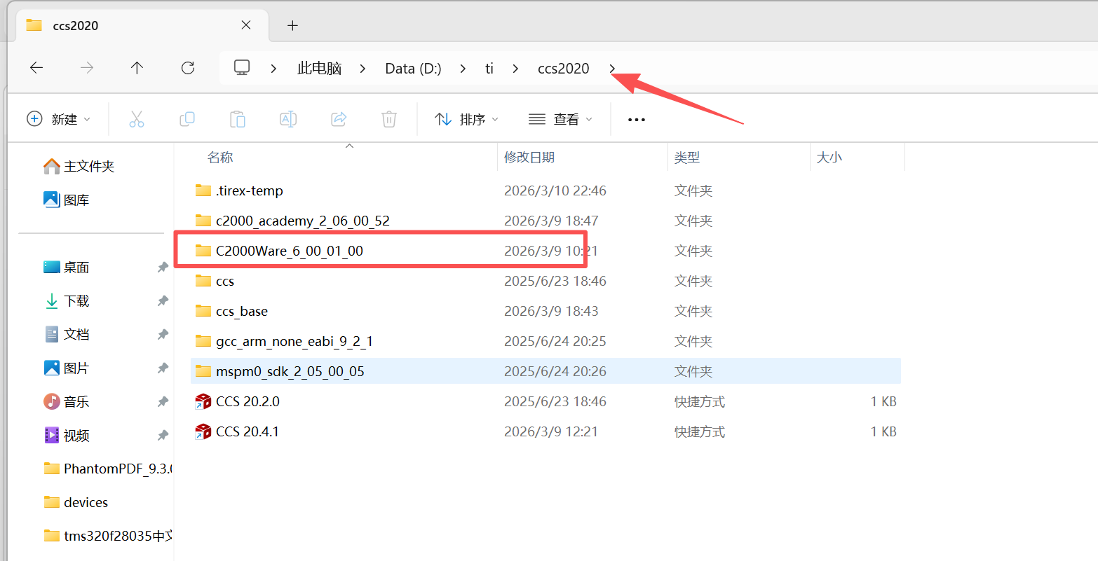Open the 新建 (New) menu
The height and width of the screenshot is (561, 1098).
[59, 119]
